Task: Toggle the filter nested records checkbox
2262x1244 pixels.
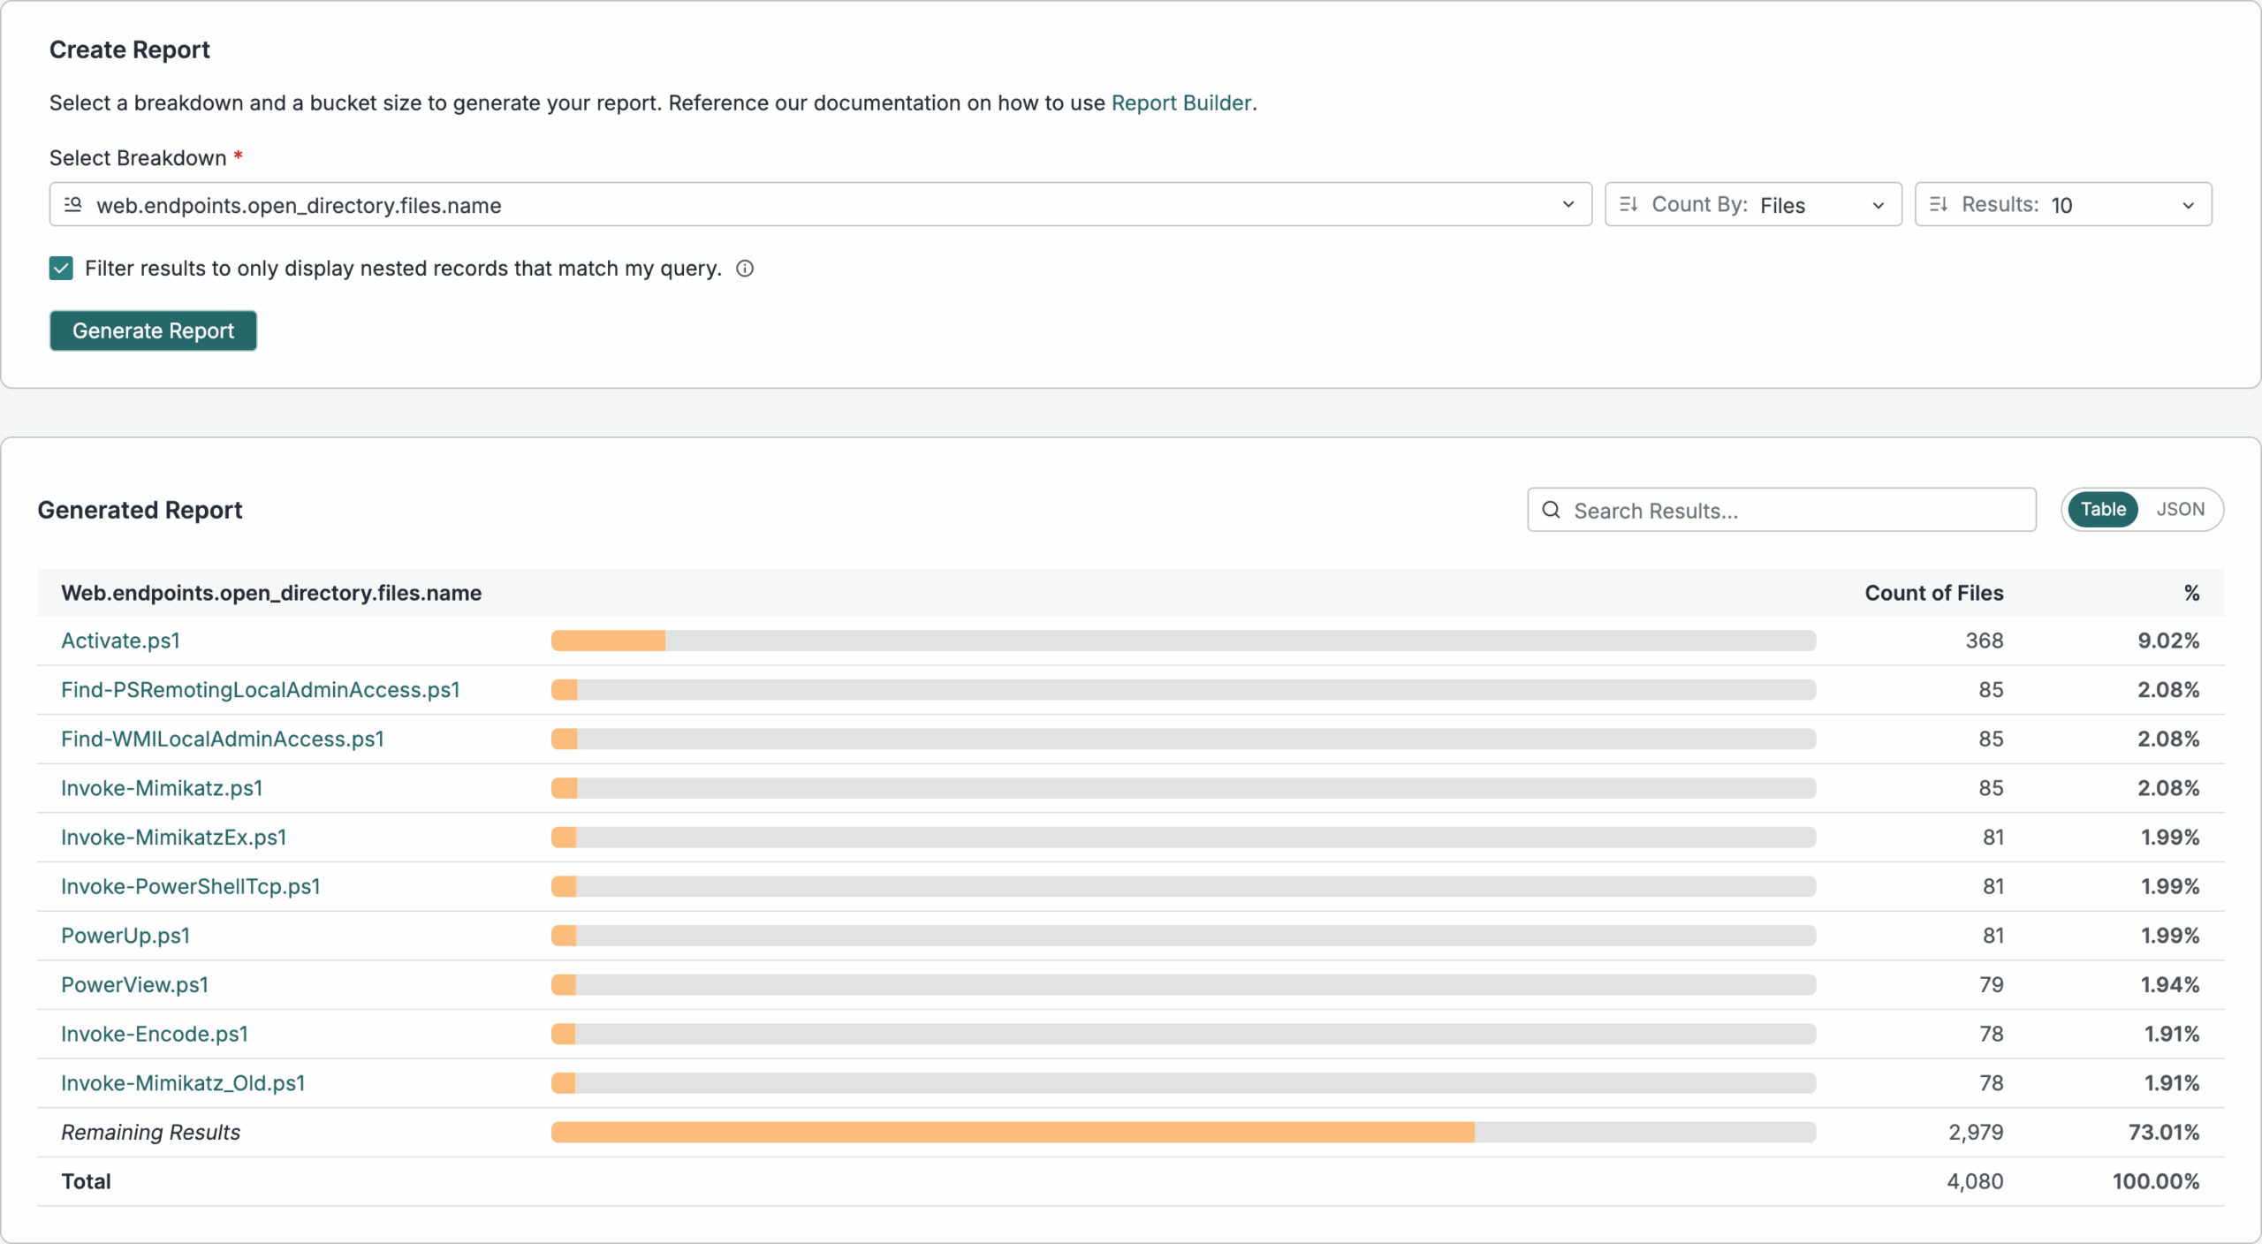Action: (x=61, y=269)
